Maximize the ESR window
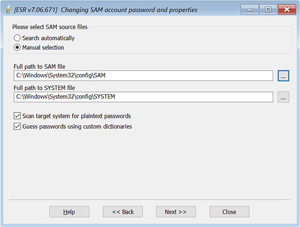The height and width of the screenshot is (227, 300). 268,9
